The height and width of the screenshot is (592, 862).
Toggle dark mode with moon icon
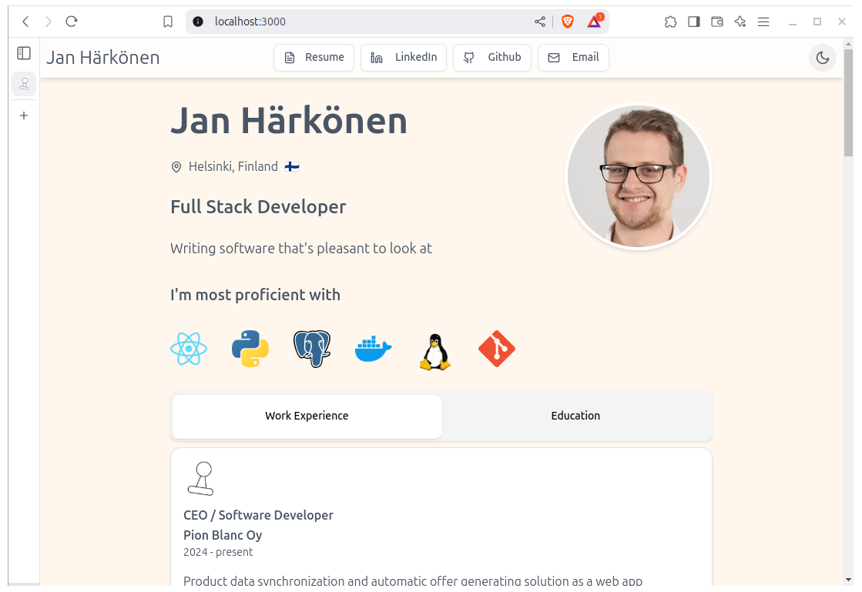(823, 58)
